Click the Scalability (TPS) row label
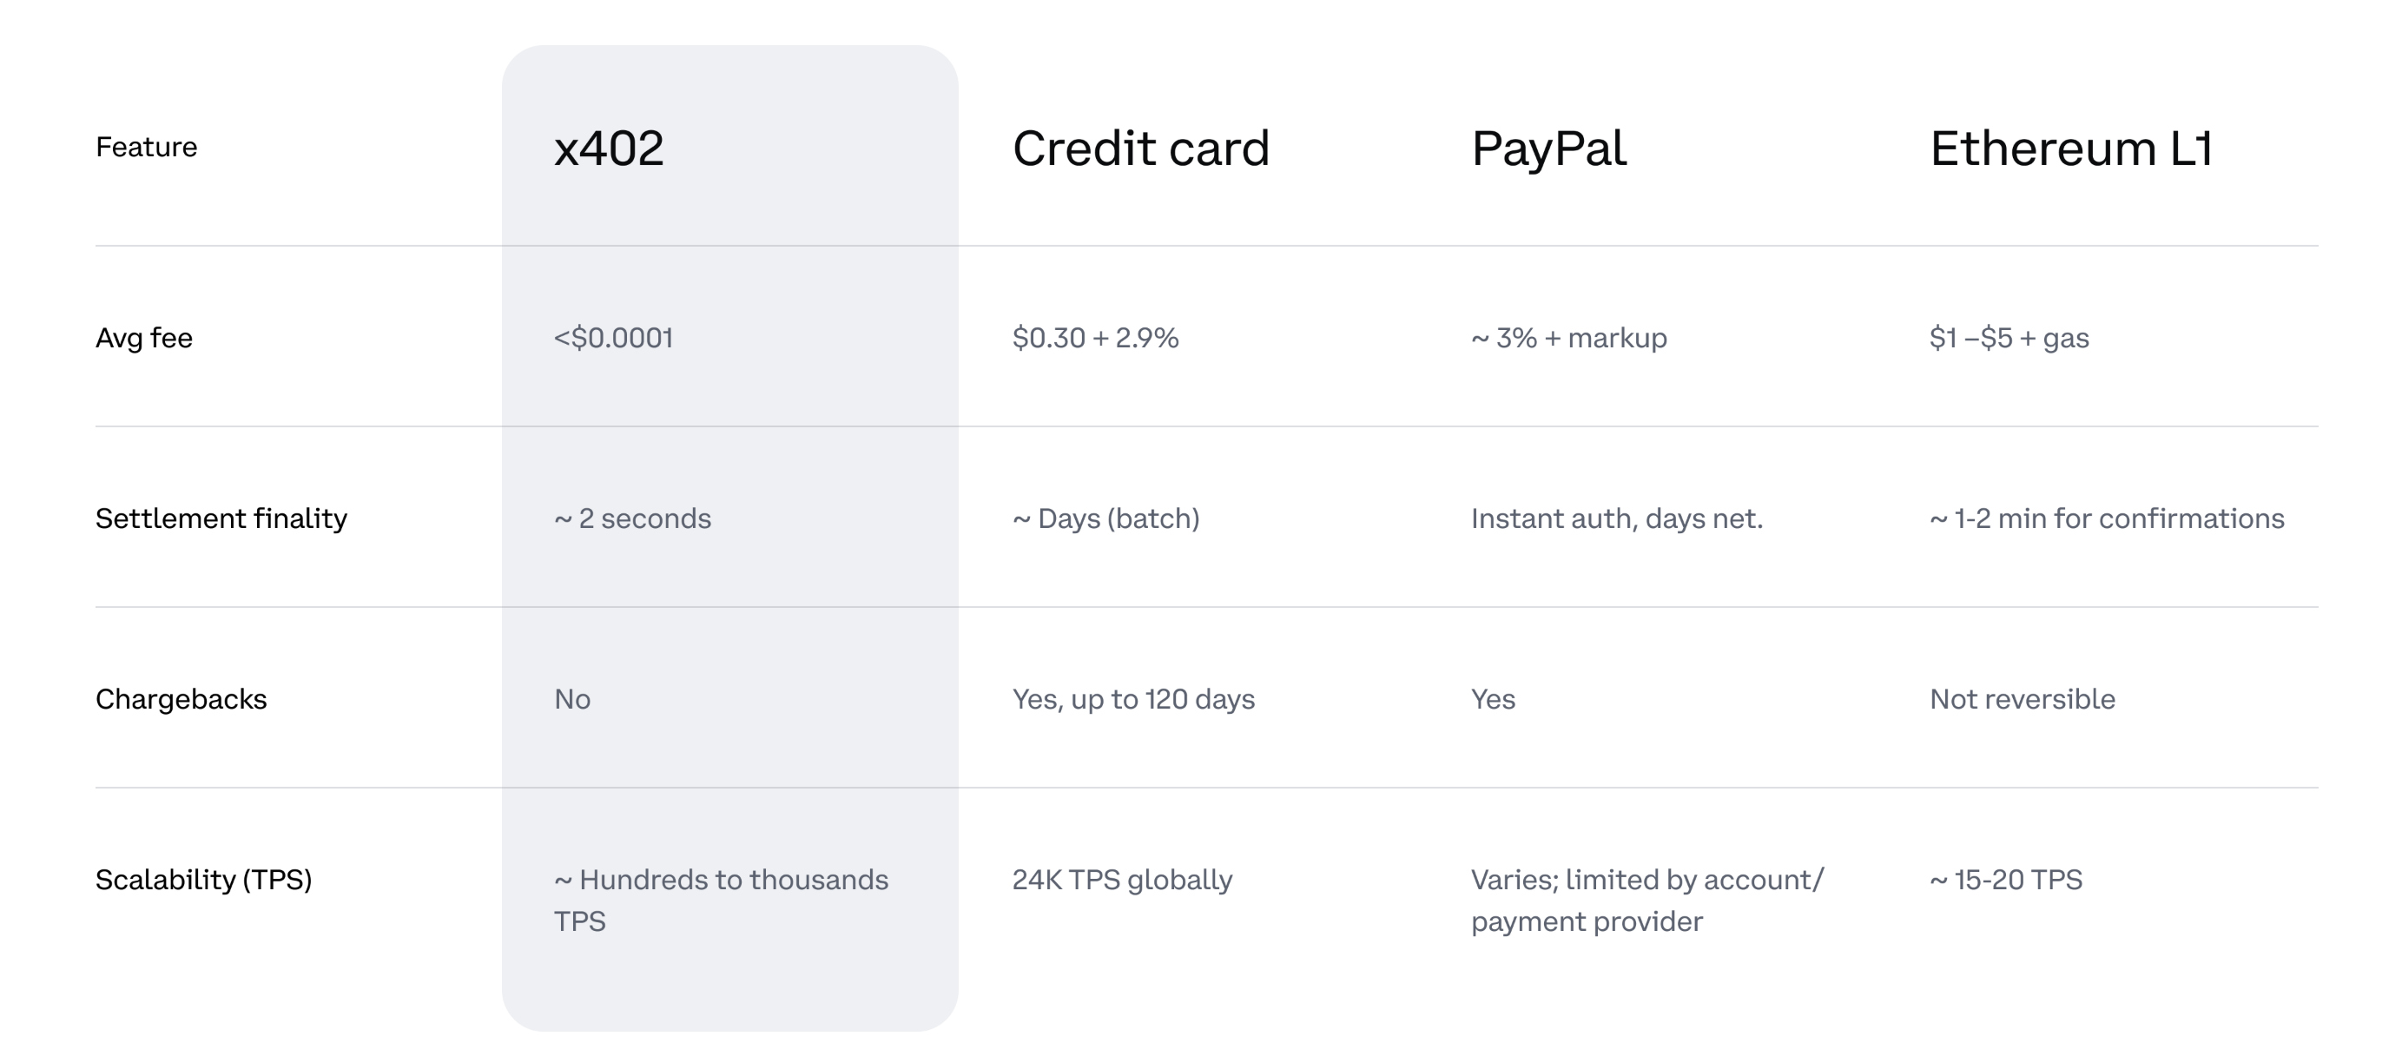The width and height of the screenshot is (2402, 1056). pos(203,880)
